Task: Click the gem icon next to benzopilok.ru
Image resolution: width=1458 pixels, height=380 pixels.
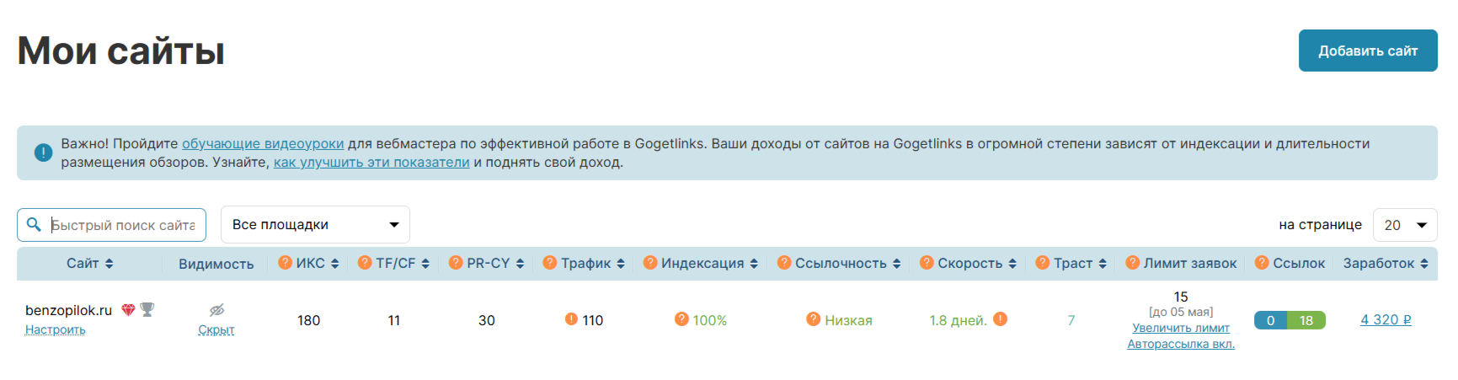Action: [x=128, y=310]
